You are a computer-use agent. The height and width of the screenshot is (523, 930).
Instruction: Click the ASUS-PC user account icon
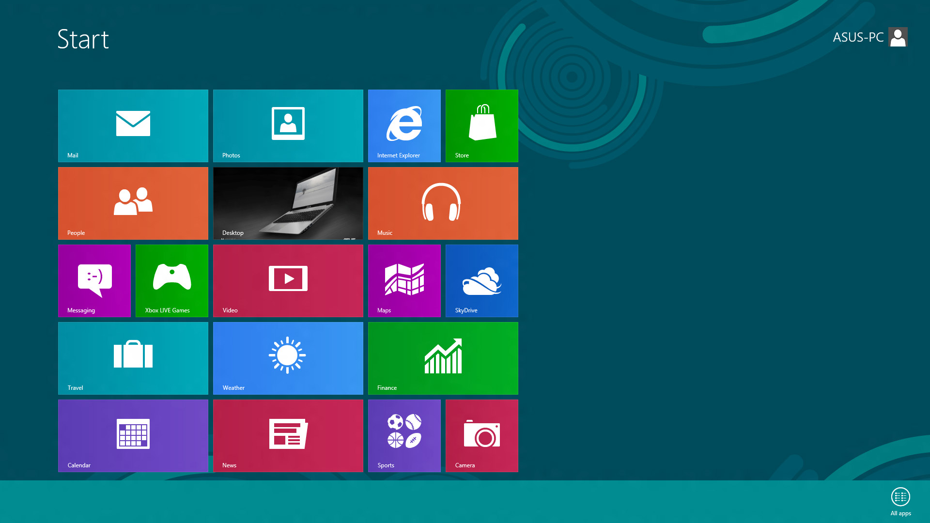tap(899, 36)
